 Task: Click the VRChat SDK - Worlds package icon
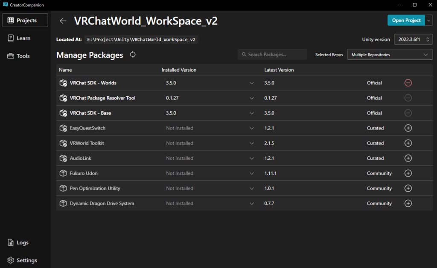(x=63, y=83)
